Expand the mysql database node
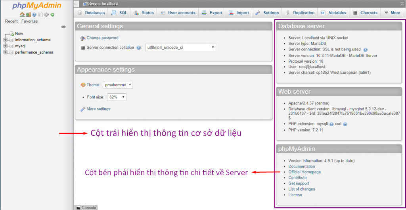The width and height of the screenshot is (406, 210). click(x=6, y=46)
